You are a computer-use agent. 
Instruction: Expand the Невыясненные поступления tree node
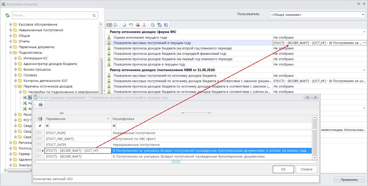[x=11, y=30]
